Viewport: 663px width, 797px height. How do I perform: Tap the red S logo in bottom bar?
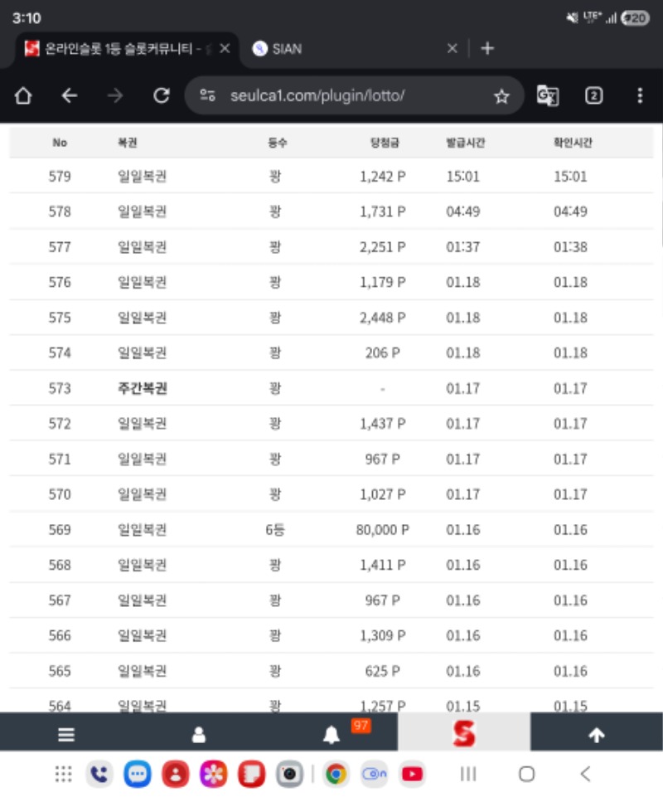pos(464,733)
